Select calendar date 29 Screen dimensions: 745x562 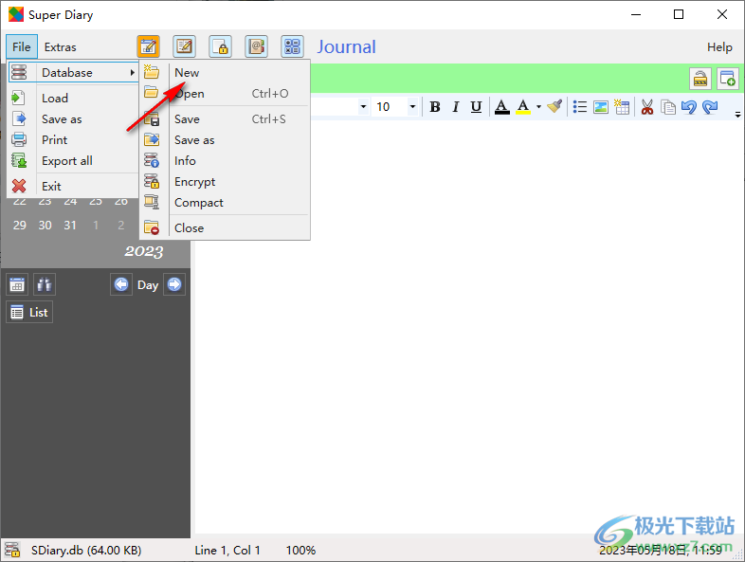point(20,226)
